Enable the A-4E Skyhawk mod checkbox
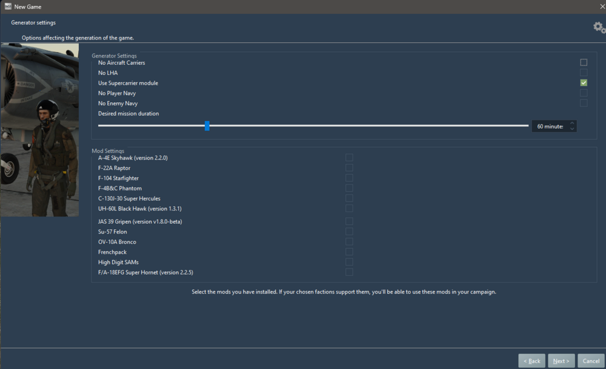Image resolution: width=606 pixels, height=369 pixels. click(349, 157)
